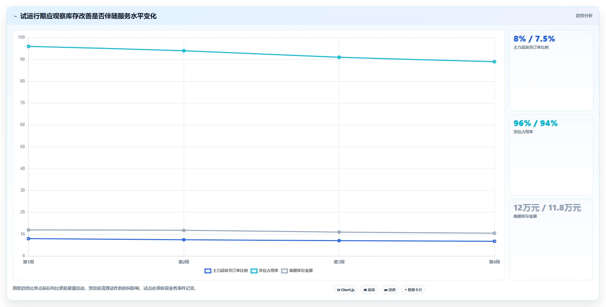Select the gray 临期库存金额 point at 第2周
Viewport: 606px width, 307px height.
(x=184, y=230)
